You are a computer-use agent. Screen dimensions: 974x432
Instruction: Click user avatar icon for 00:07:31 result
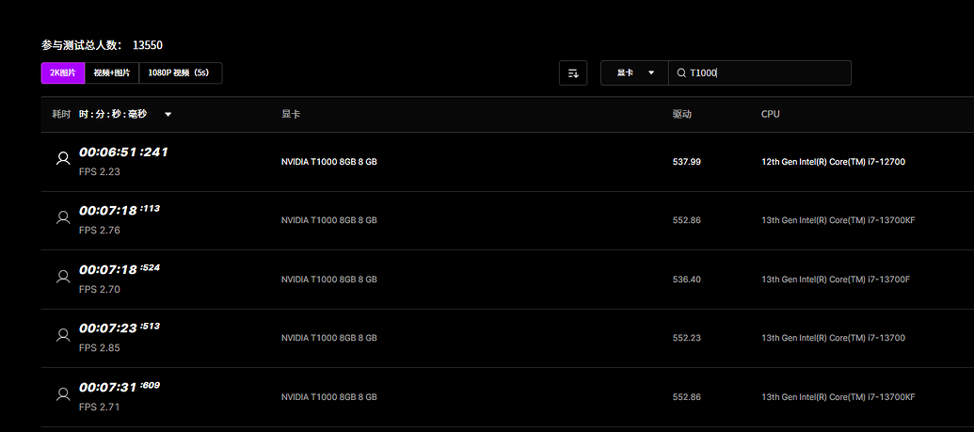63,394
